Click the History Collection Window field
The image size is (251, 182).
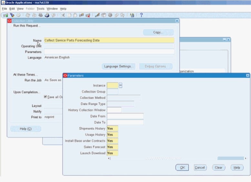[x=114, y=110]
